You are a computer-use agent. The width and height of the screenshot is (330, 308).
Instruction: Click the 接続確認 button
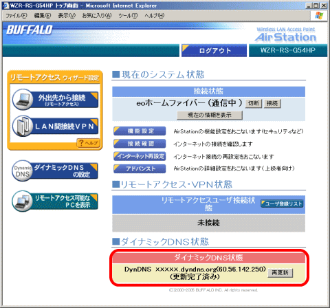pos(140,144)
